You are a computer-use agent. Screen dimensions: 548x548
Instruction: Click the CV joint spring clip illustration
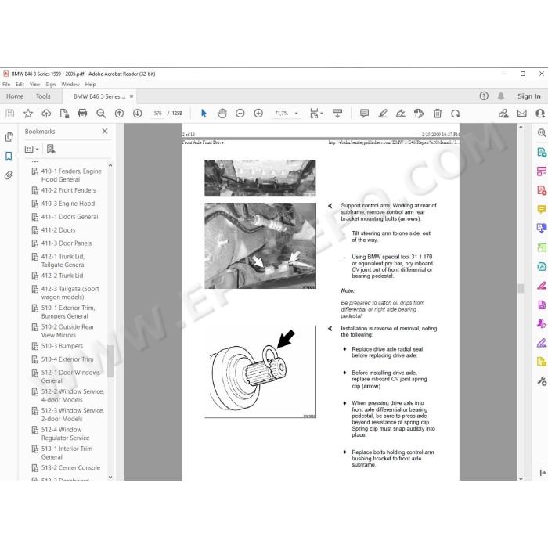[x=260, y=372]
